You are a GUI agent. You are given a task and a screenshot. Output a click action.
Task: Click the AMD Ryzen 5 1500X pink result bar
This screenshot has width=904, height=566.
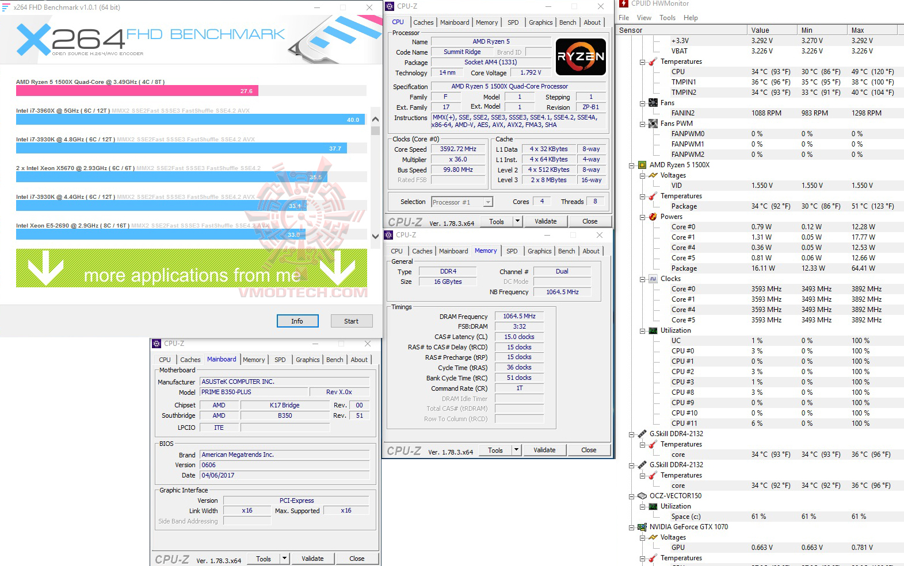pyautogui.click(x=137, y=91)
